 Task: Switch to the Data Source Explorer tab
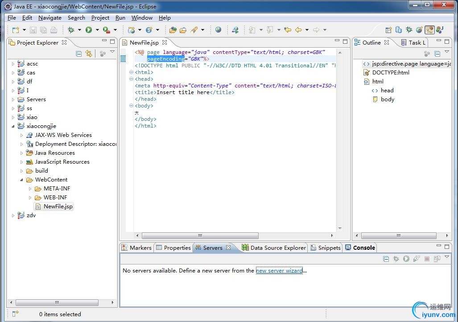[x=274, y=248]
